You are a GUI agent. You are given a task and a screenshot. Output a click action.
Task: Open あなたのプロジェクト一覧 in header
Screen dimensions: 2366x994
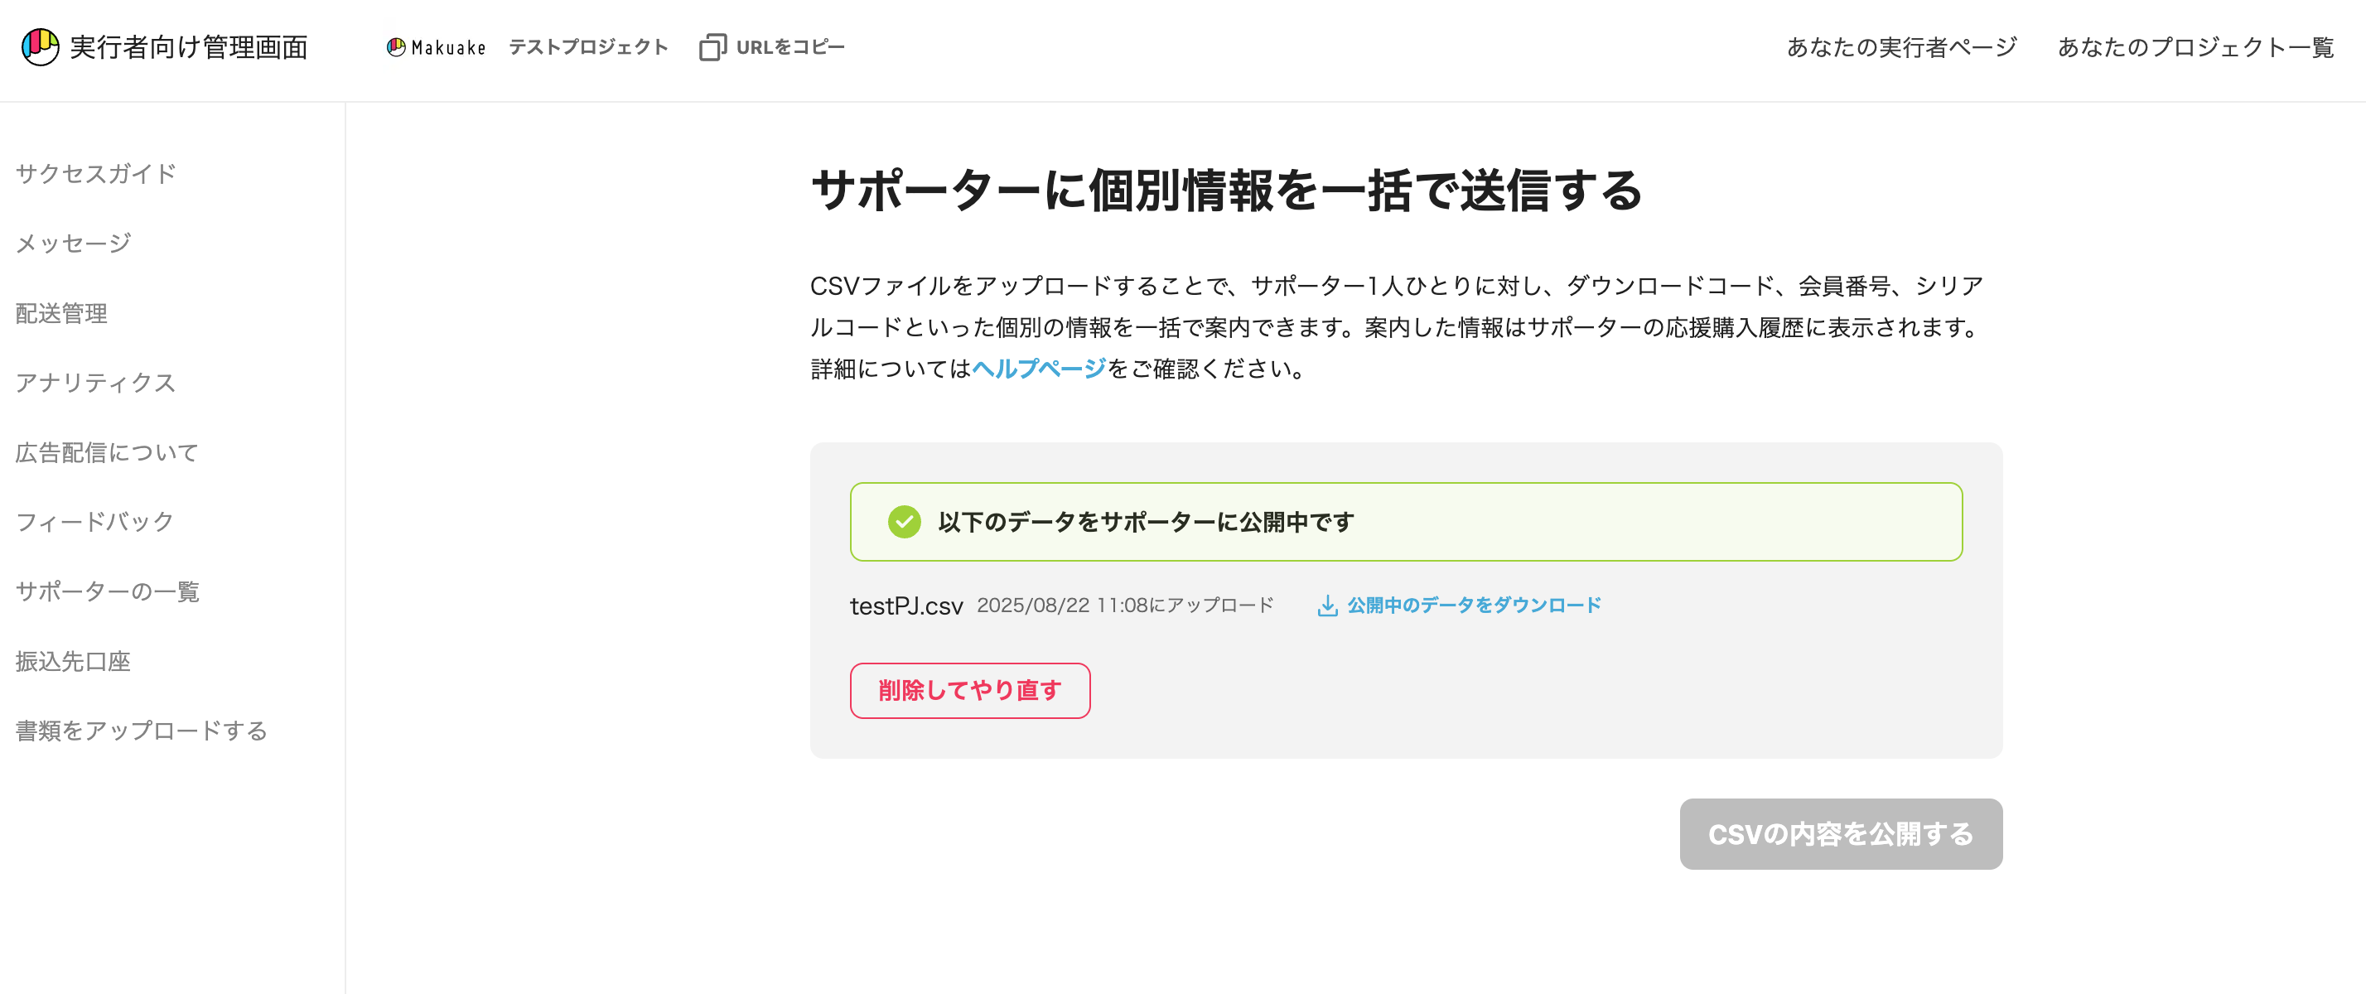[2195, 47]
